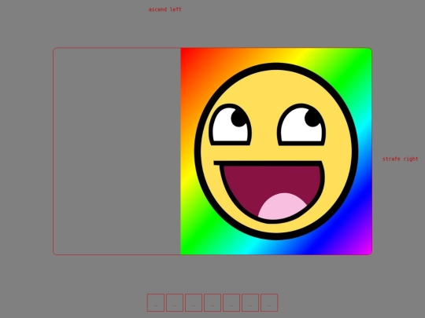Click the first empty slot in the bottom row
The width and height of the screenshot is (425, 318).
[x=156, y=302]
